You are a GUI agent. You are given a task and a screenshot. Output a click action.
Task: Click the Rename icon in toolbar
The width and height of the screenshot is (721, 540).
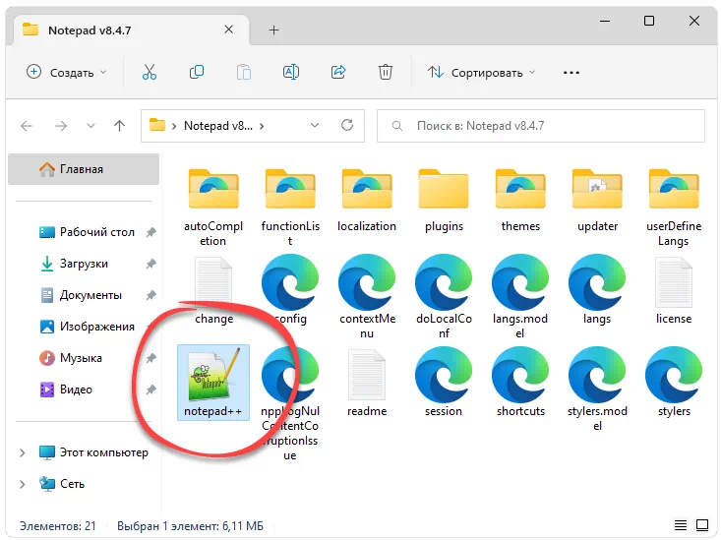click(x=291, y=72)
